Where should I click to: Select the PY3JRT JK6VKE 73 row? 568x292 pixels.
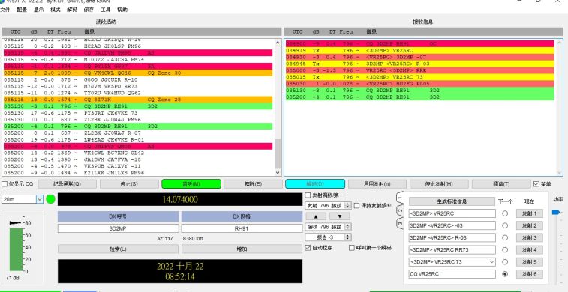click(x=138, y=113)
